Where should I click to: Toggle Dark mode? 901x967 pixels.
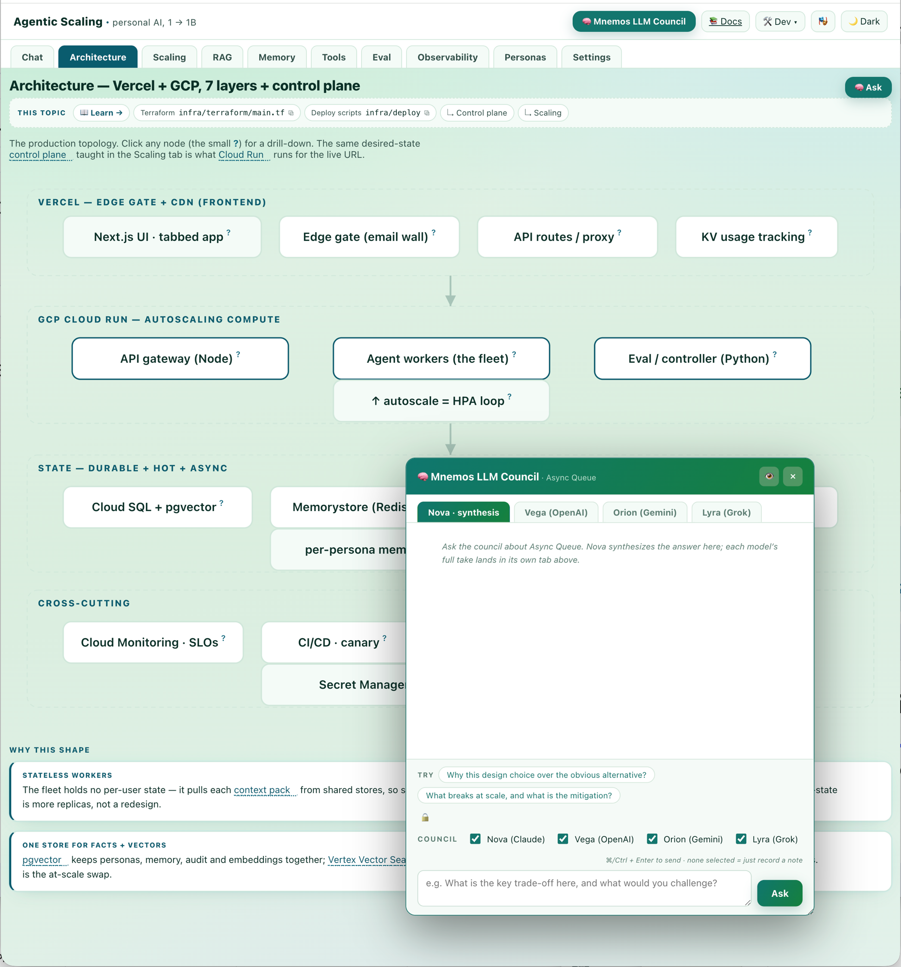point(864,21)
